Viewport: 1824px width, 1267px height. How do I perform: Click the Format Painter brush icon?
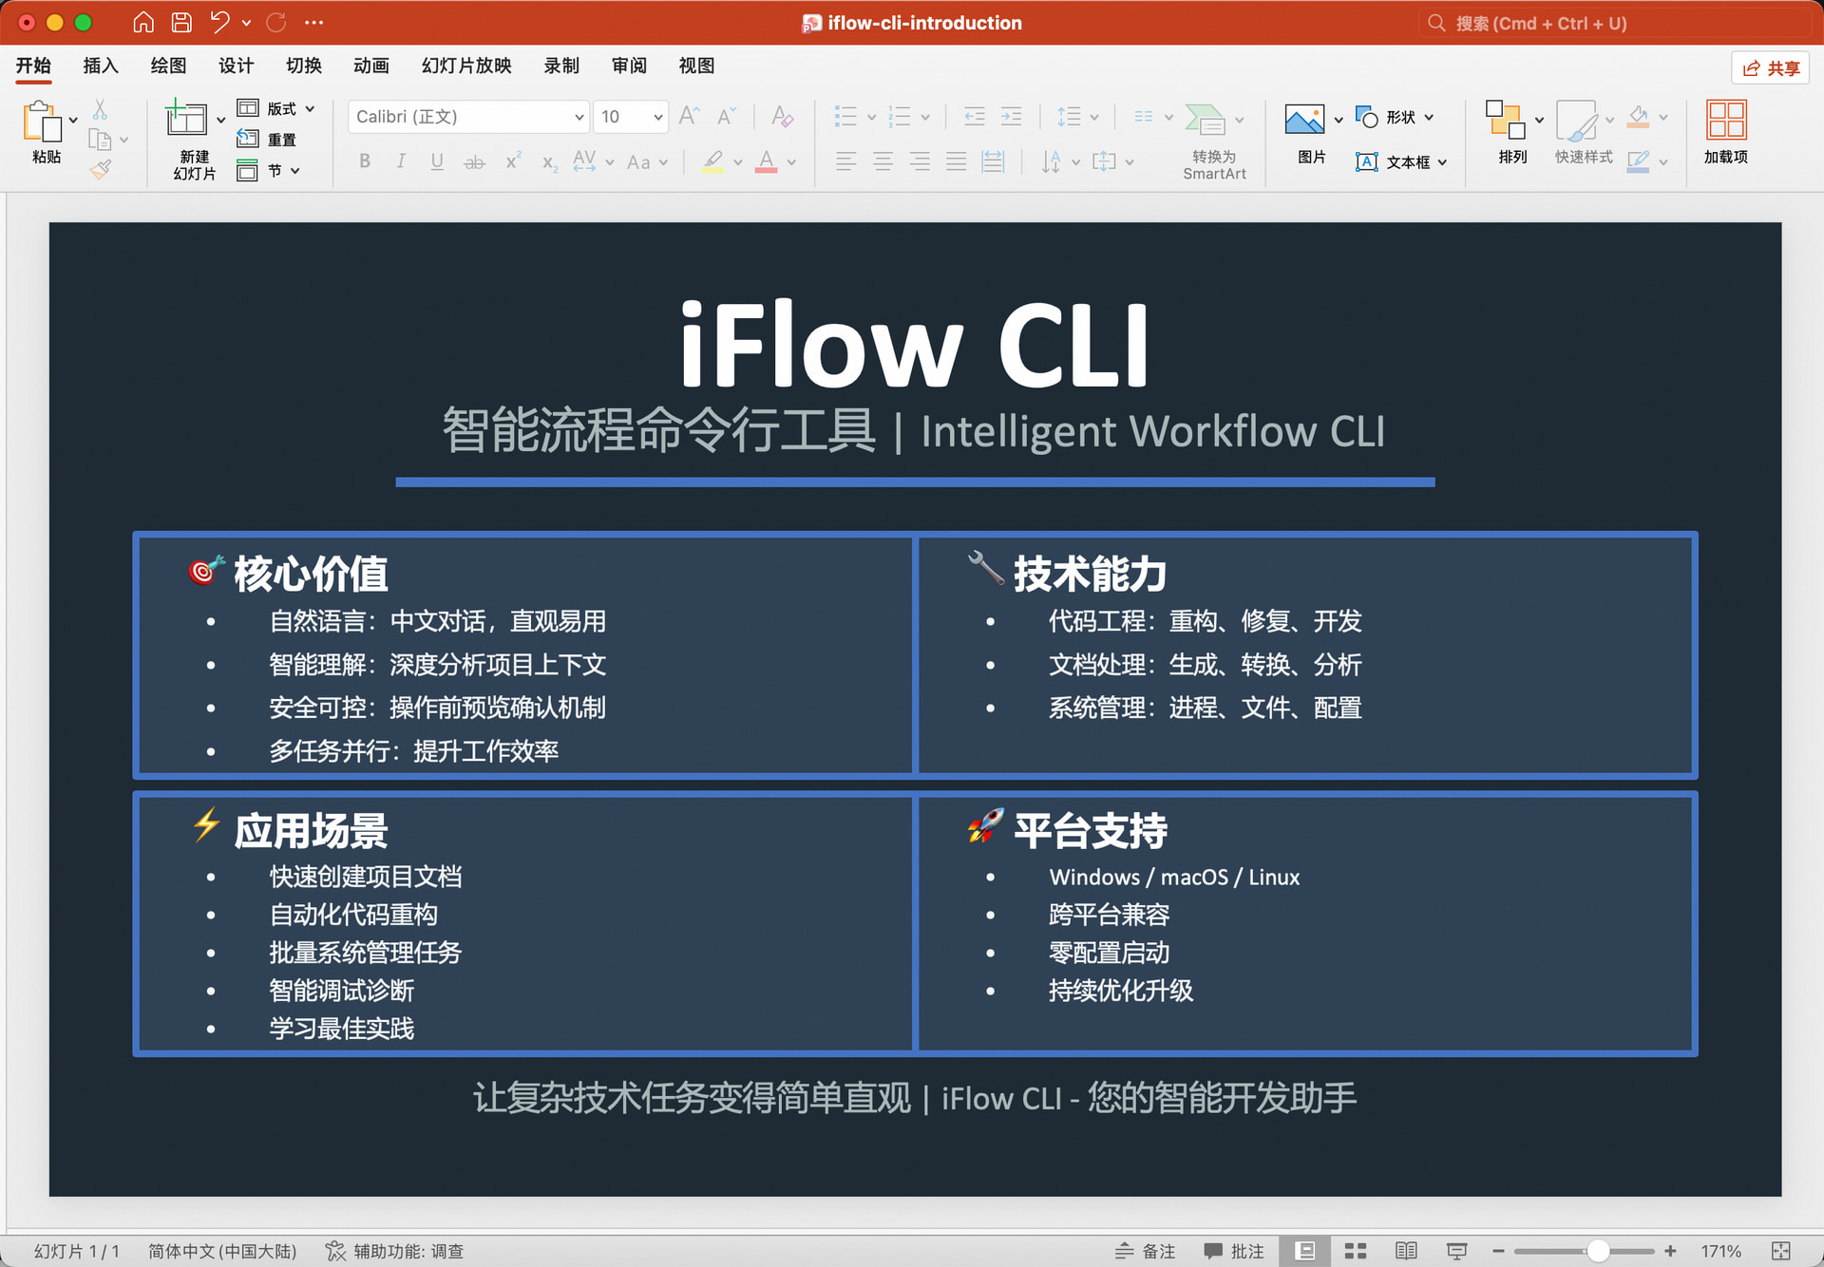[101, 170]
